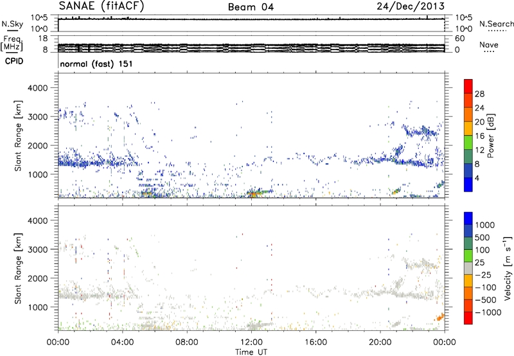This screenshot has height=356, width=514.
Task: Click the 'Time UT' axis label
Action: 251,352
